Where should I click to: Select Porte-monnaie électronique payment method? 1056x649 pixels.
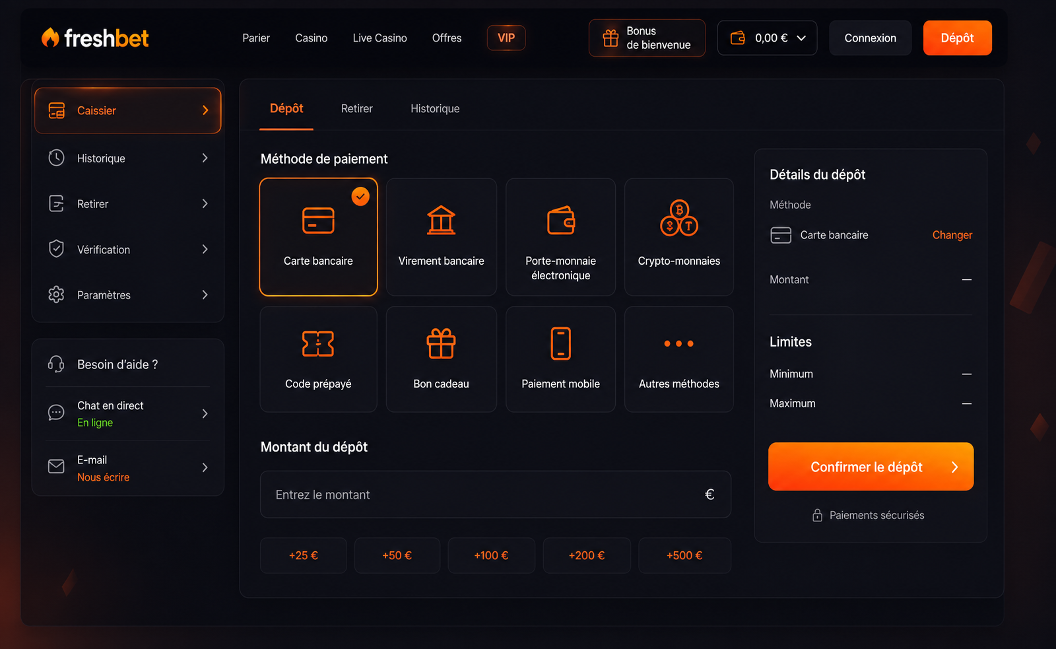click(x=560, y=237)
